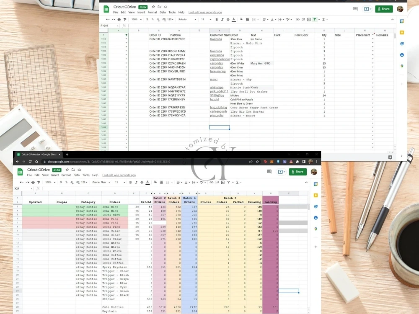Image resolution: width=419 pixels, height=314 pixels.
Task: Click the Print icon in the lower window
Action: coord(33,183)
